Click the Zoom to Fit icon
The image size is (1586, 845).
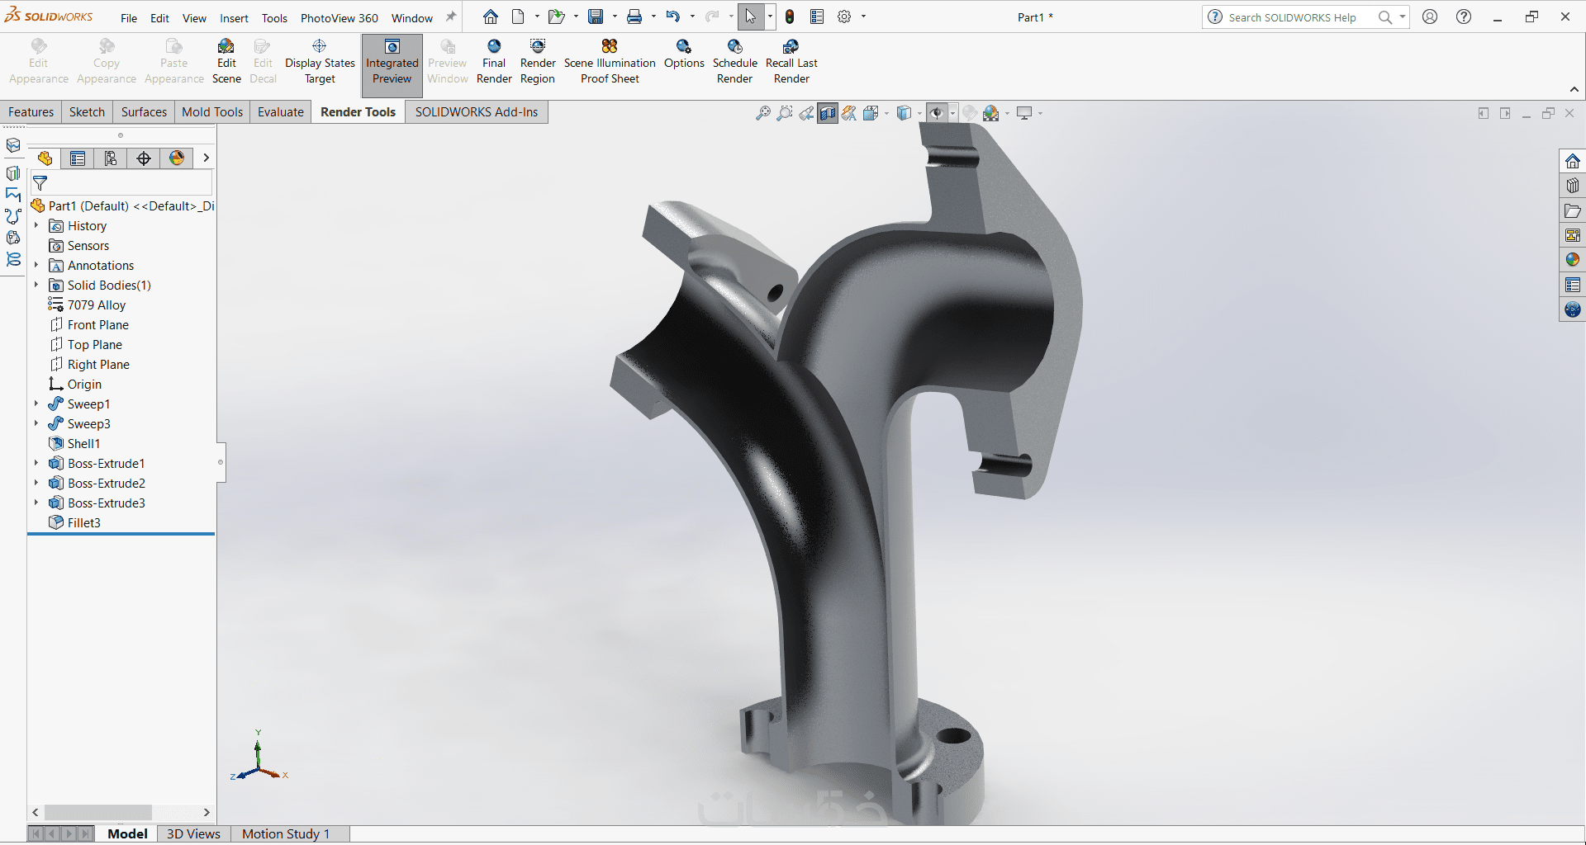[x=763, y=113]
